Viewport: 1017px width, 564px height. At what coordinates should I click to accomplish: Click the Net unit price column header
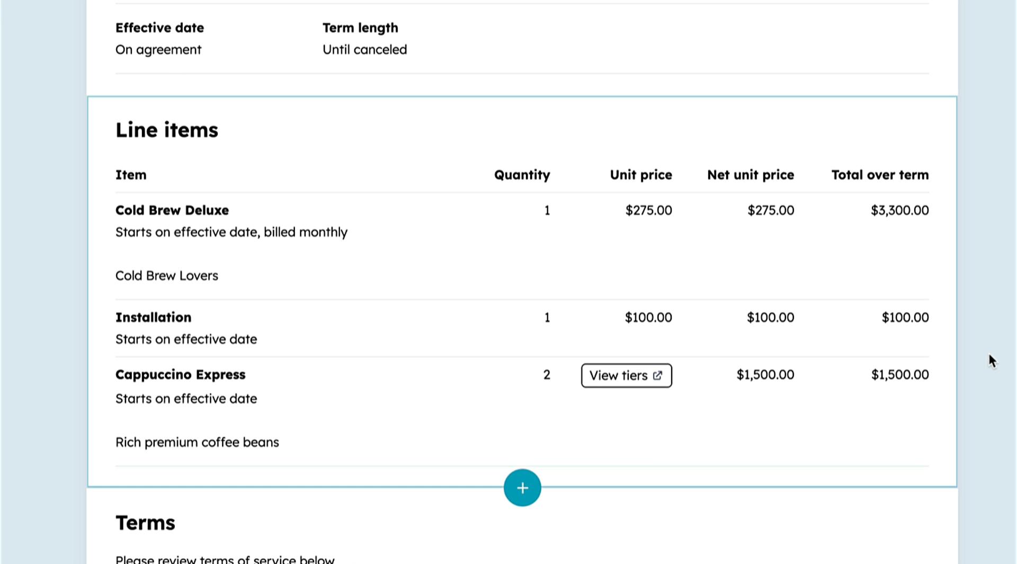pos(750,175)
